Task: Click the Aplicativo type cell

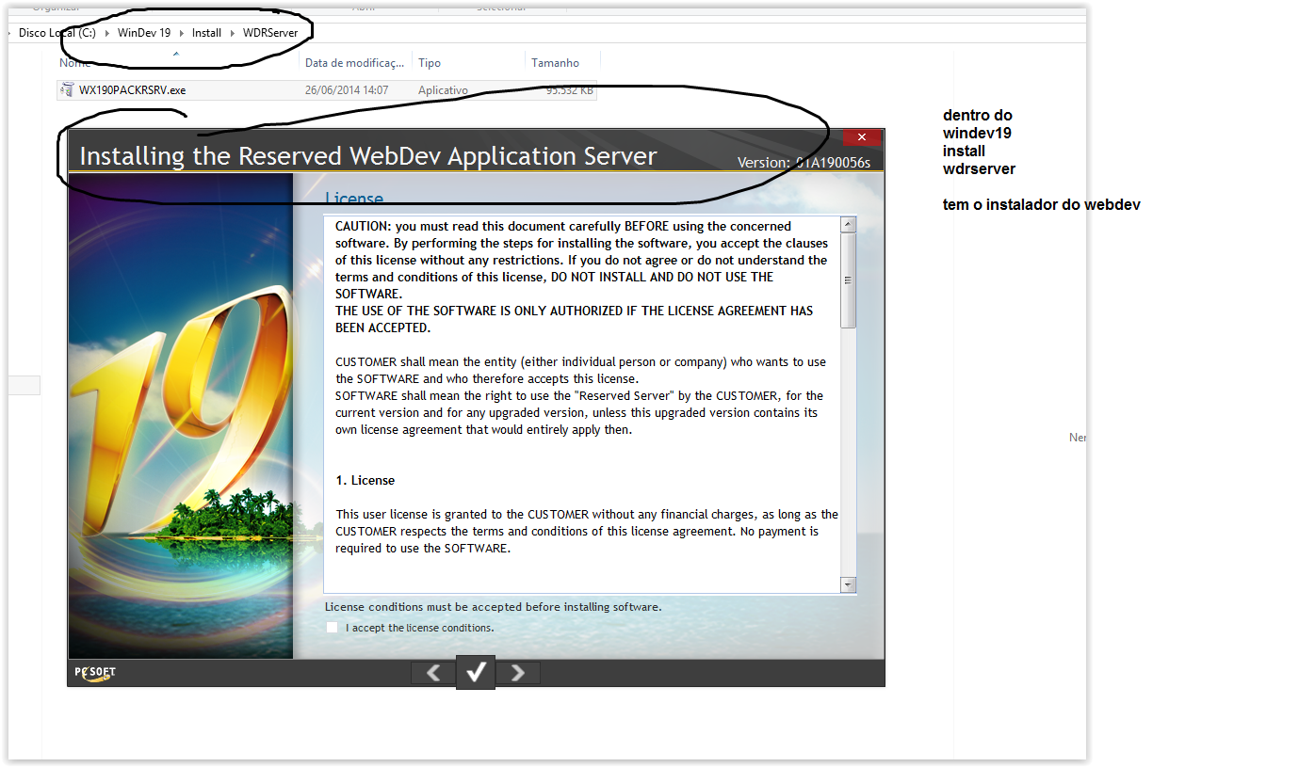Action: pyautogui.click(x=444, y=90)
